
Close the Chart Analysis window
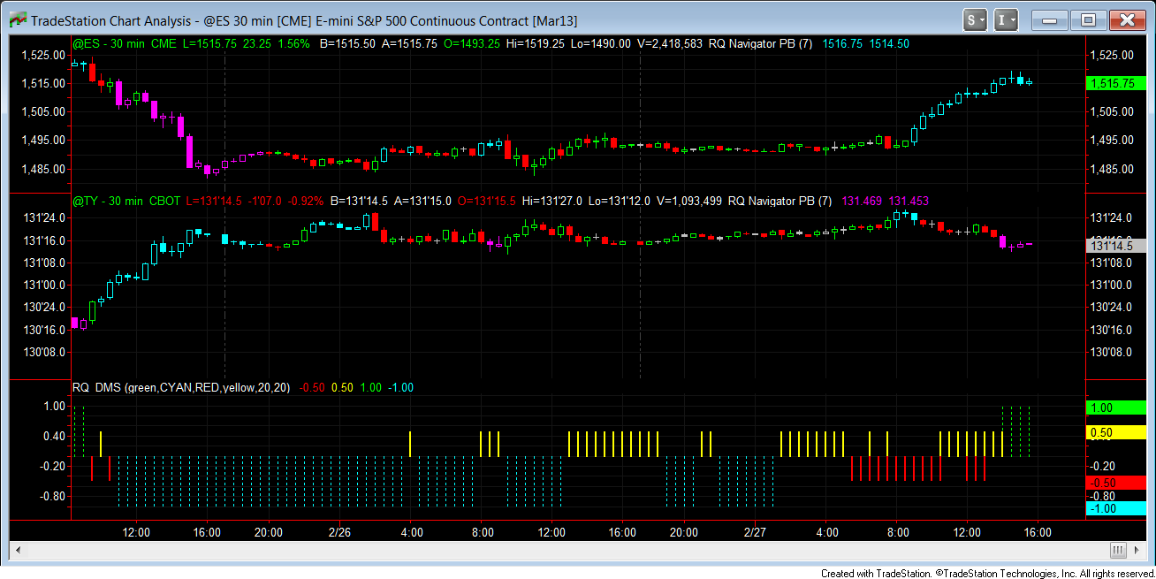pos(1127,19)
